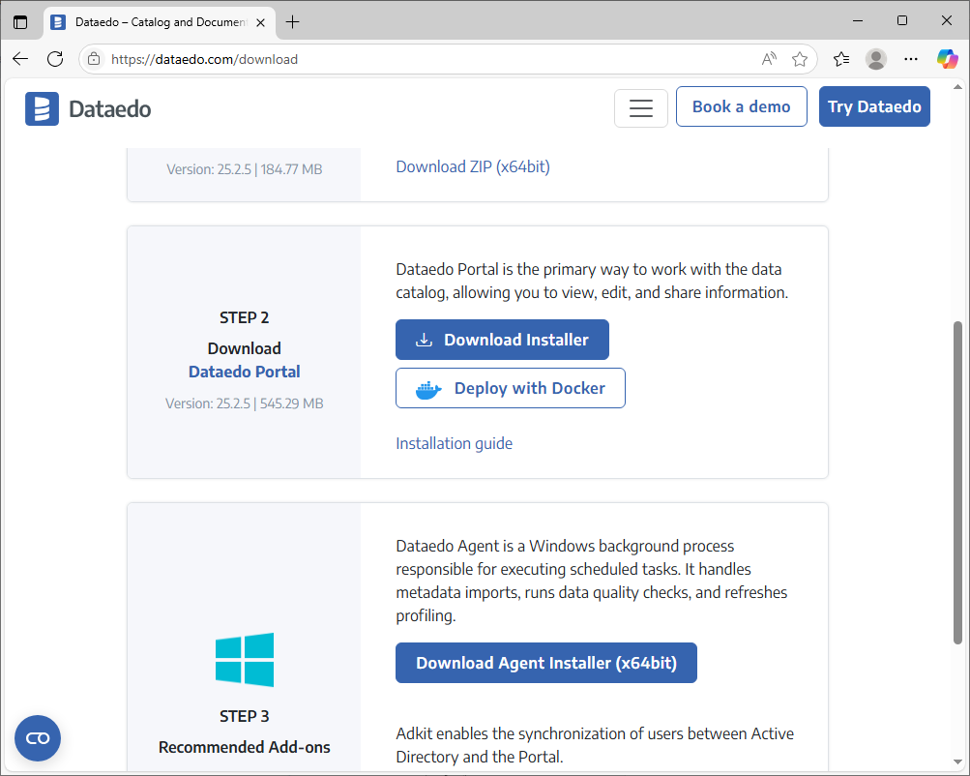
Task: Minimize the browser window
Action: coord(858,20)
